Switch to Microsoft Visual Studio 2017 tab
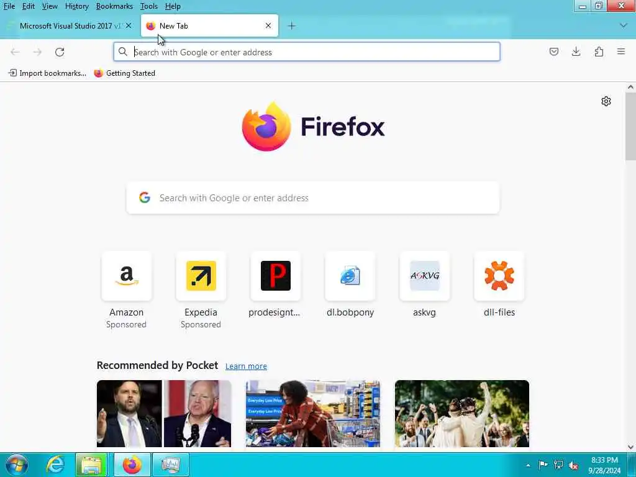The height and width of the screenshot is (477, 636). (x=70, y=25)
